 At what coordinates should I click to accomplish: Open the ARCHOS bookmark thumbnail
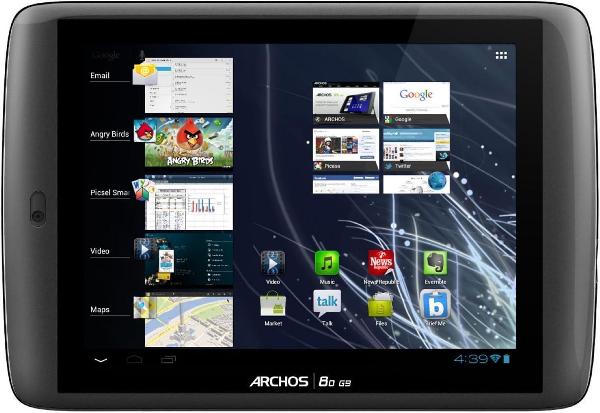click(346, 103)
